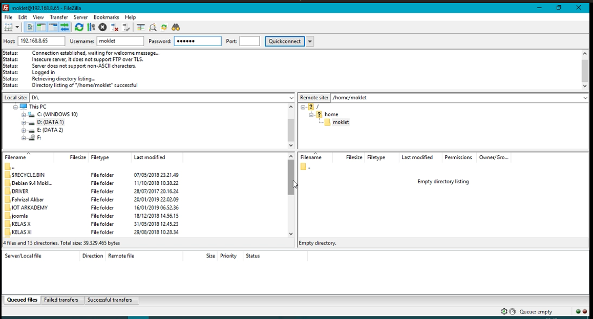This screenshot has width=593, height=319.
Task: Click the binoculars file search icon
Action: pos(176,27)
